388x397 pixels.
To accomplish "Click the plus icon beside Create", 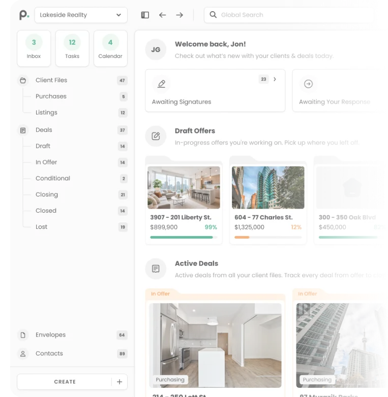I will click(120, 382).
